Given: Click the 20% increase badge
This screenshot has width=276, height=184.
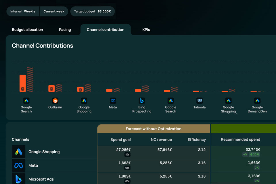Looking at the screenshot, I should coord(254,154).
